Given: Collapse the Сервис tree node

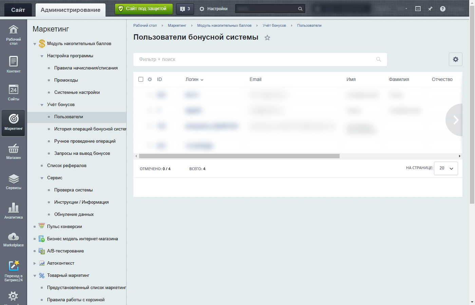Looking at the screenshot, I should pyautogui.click(x=42, y=178).
